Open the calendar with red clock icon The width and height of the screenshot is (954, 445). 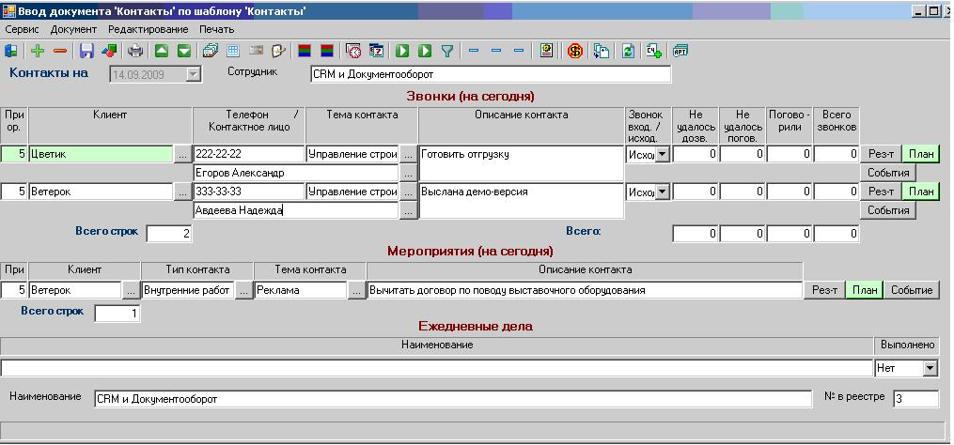pyautogui.click(x=353, y=51)
